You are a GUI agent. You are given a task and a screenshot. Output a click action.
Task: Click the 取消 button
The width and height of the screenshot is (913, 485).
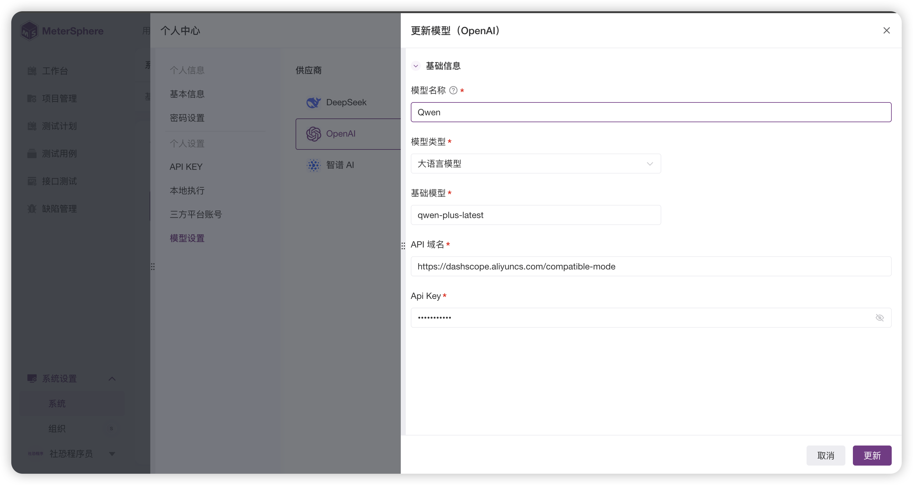825,456
